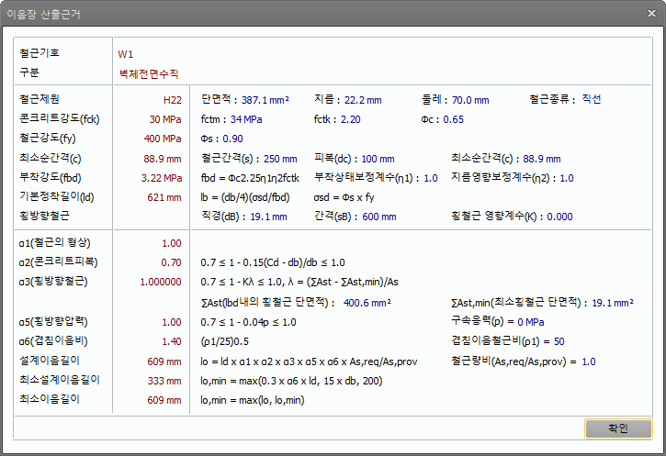Select the 직선 rebar type value
This screenshot has height=456, width=666.
[592, 99]
